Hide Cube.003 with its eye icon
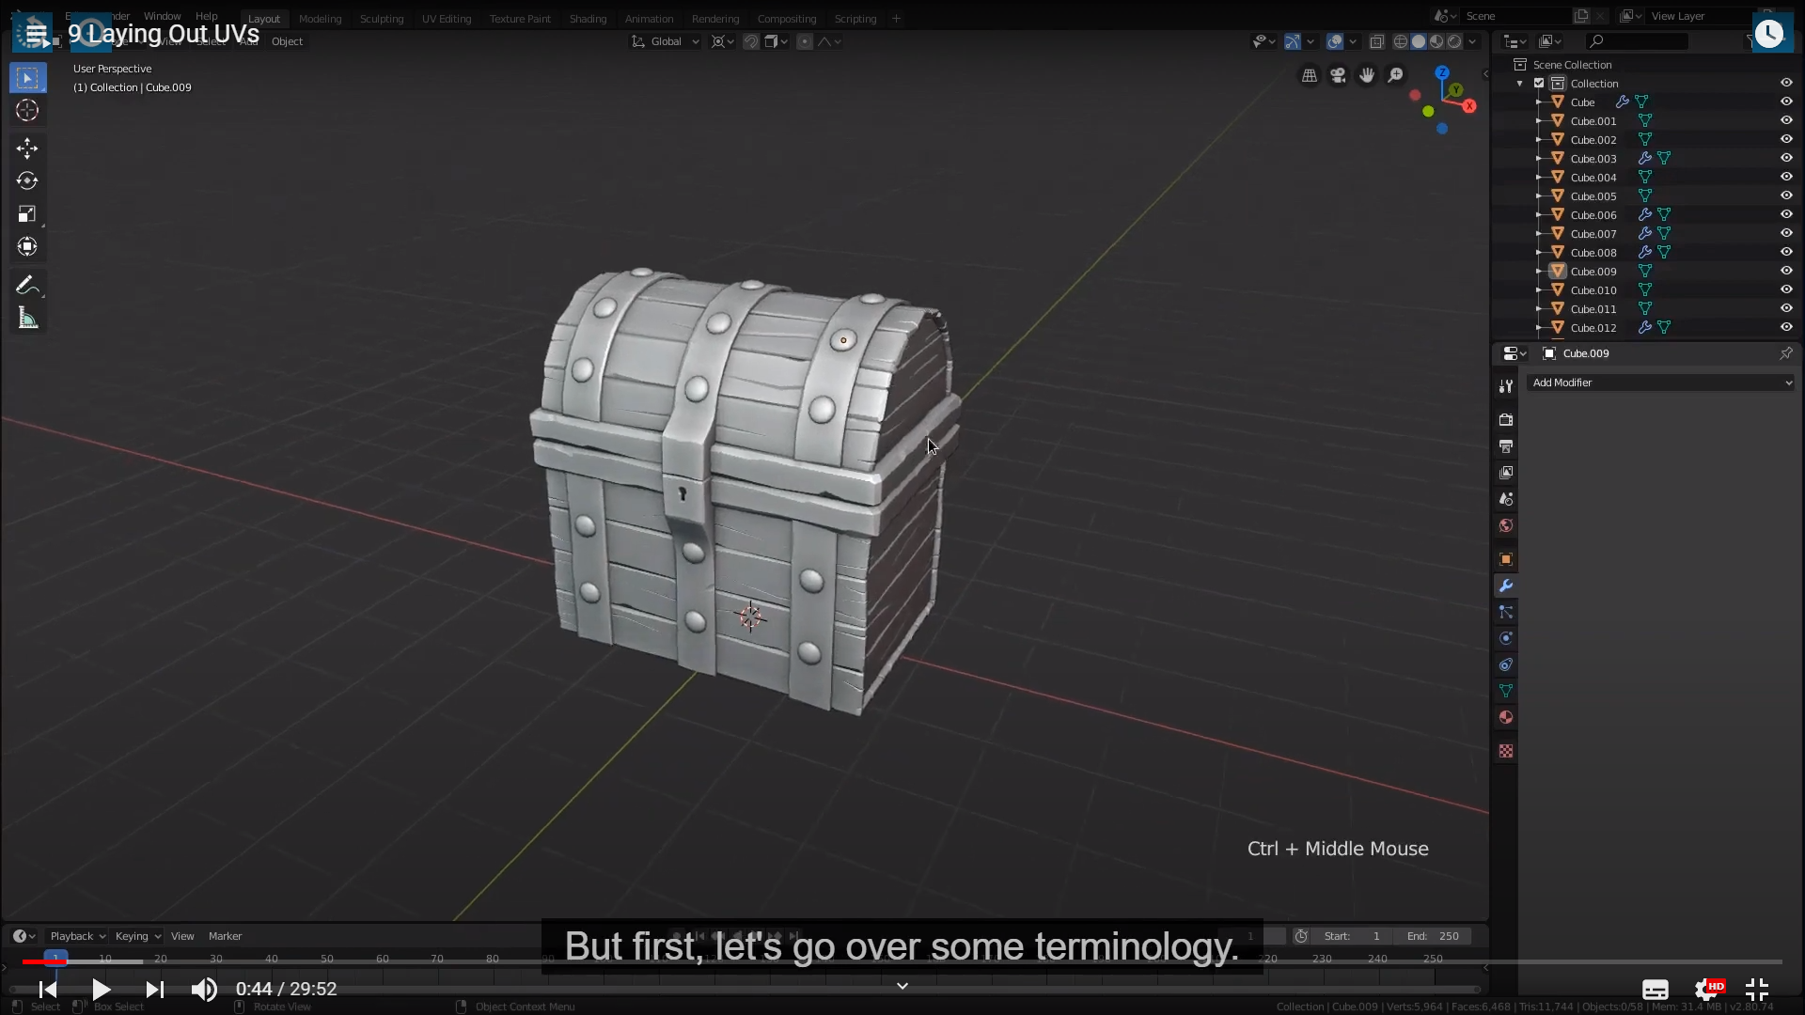The width and height of the screenshot is (1805, 1015). coord(1786,158)
